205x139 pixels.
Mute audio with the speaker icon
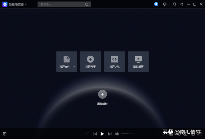point(117,134)
